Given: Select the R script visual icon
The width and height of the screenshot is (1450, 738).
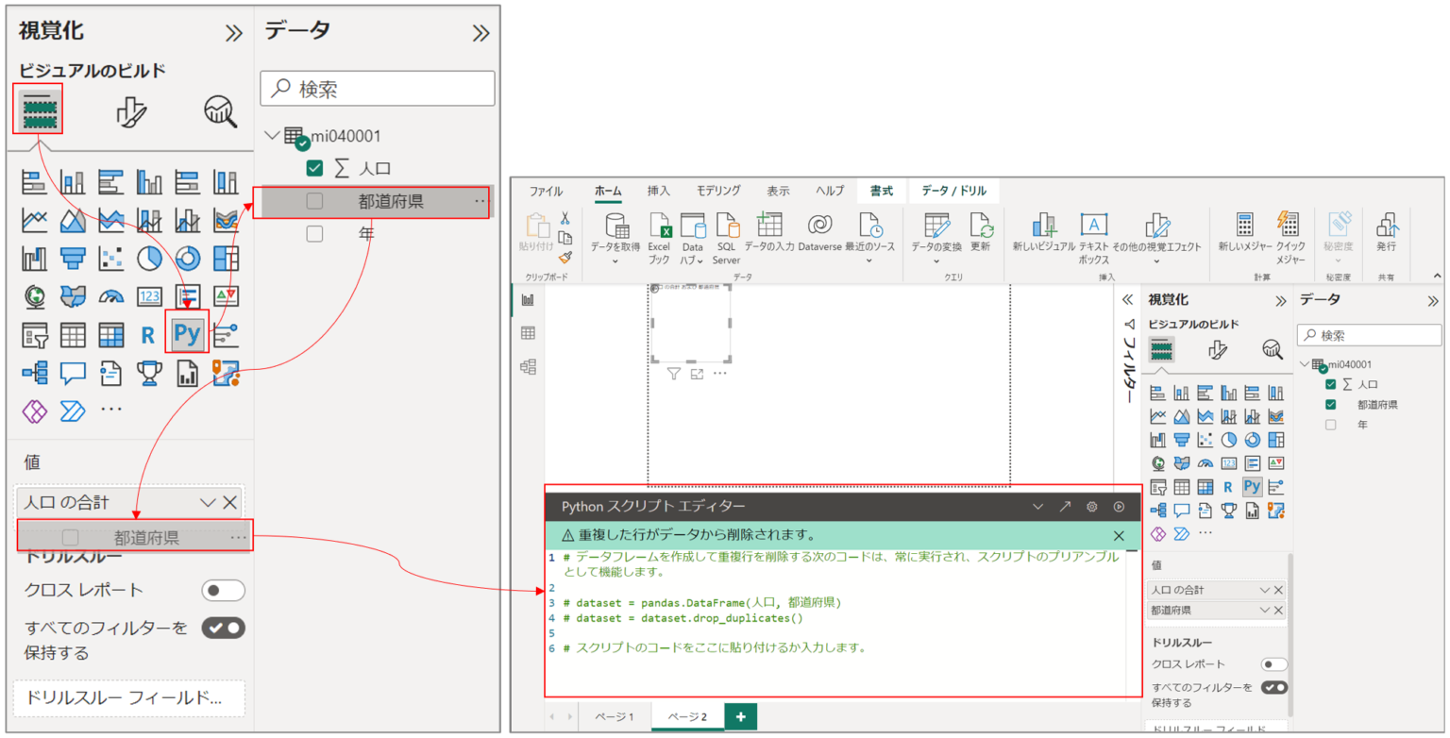Looking at the screenshot, I should tap(150, 333).
